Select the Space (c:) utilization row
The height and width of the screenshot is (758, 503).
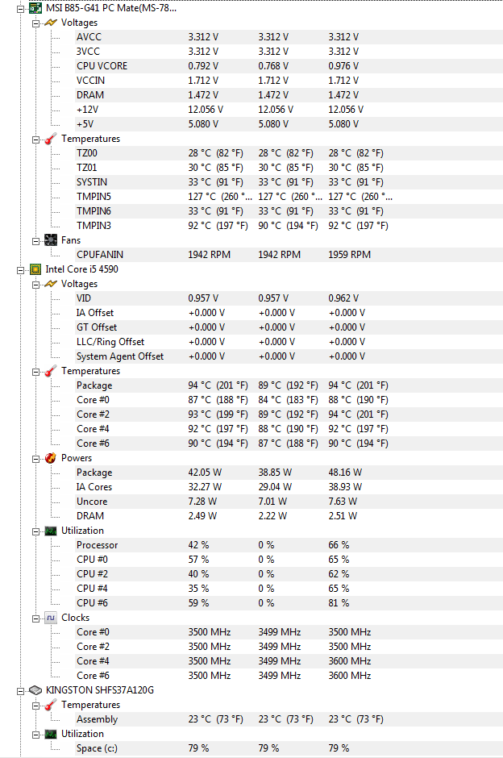[x=289, y=748]
